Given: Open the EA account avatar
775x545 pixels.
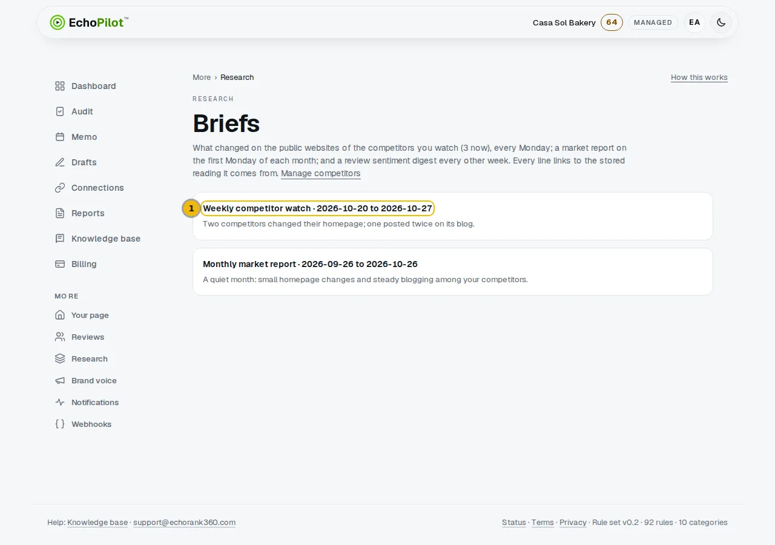Looking at the screenshot, I should (694, 22).
